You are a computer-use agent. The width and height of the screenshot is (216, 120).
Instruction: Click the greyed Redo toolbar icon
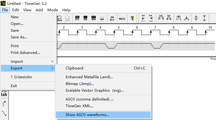67,18
